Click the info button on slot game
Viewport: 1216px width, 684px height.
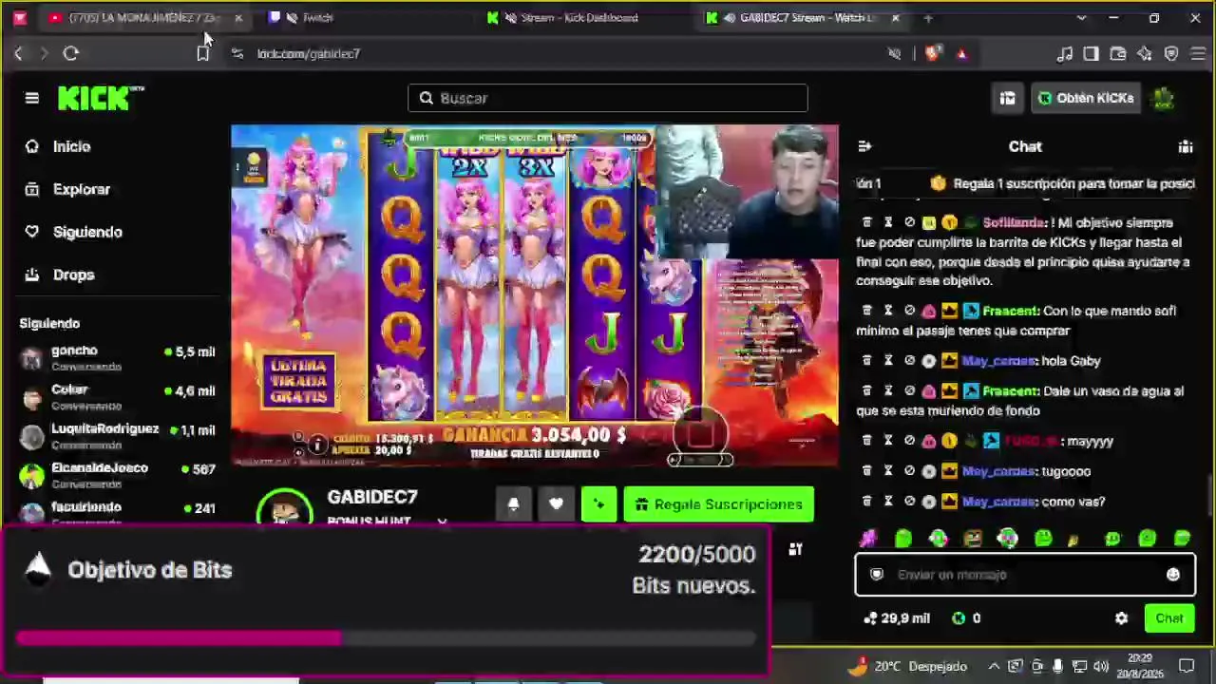[317, 444]
